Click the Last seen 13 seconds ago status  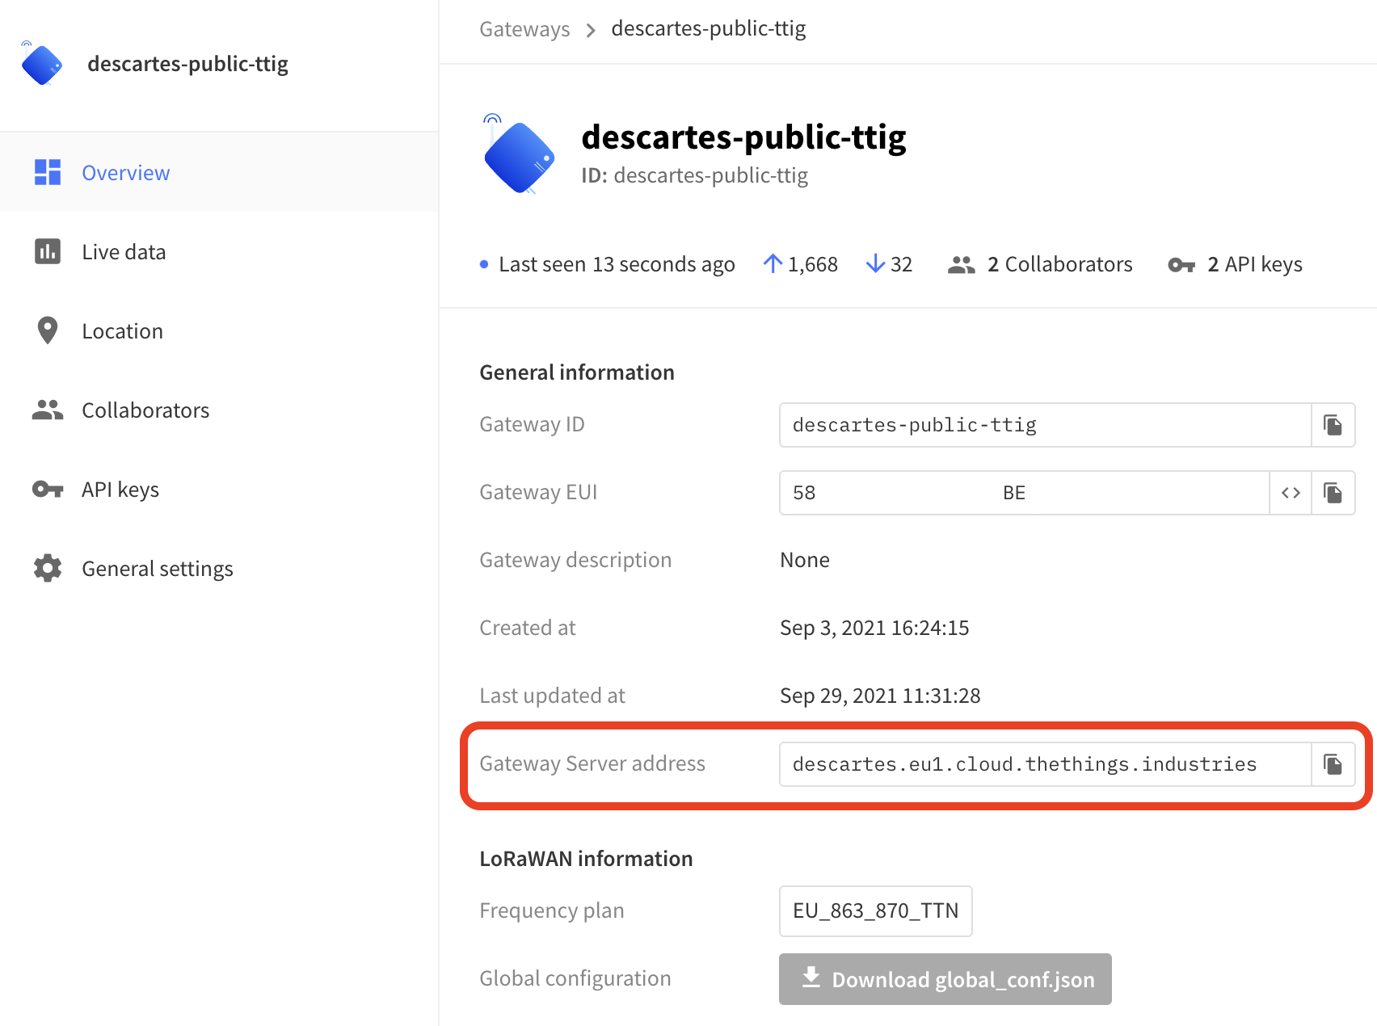(x=607, y=264)
